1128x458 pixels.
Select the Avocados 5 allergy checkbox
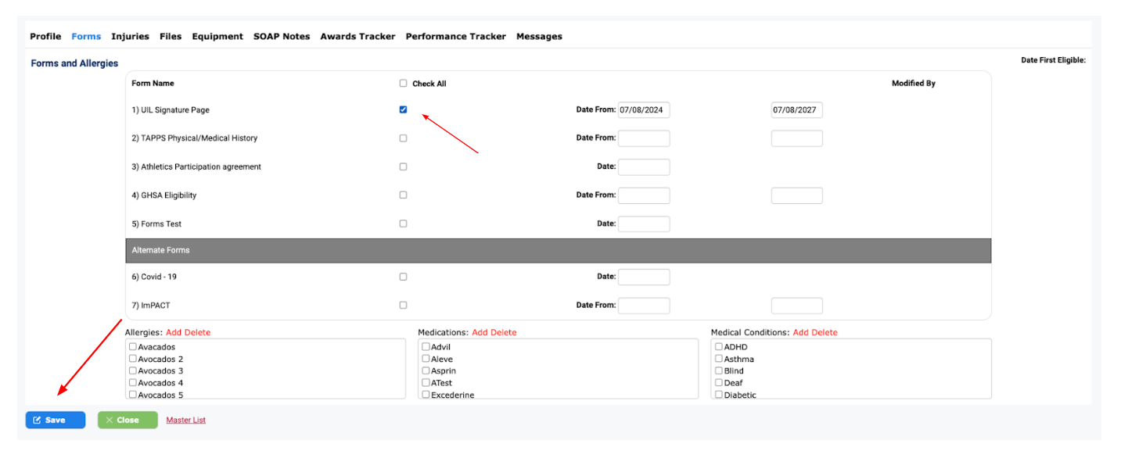click(133, 395)
